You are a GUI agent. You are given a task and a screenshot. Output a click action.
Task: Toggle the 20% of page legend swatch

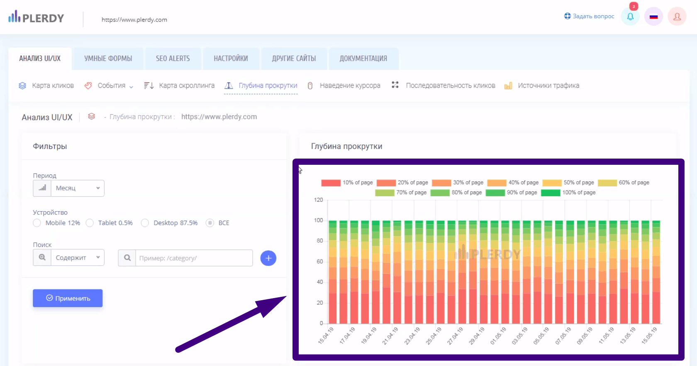[x=386, y=183]
